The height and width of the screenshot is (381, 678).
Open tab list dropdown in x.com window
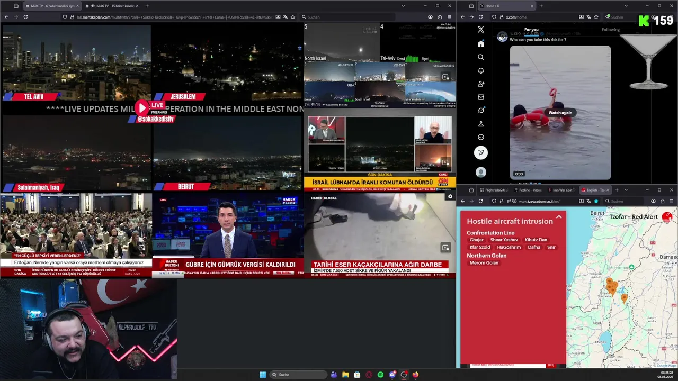(626, 6)
